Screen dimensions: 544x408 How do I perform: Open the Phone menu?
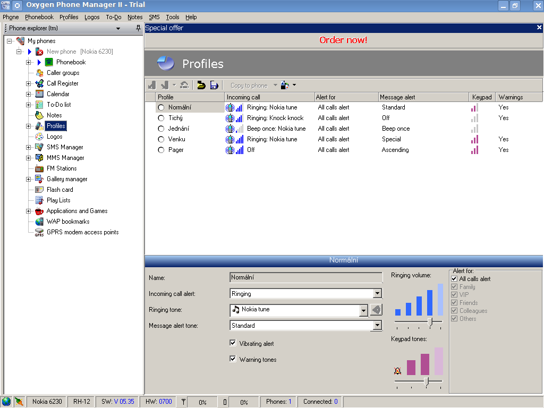pyautogui.click(x=11, y=17)
